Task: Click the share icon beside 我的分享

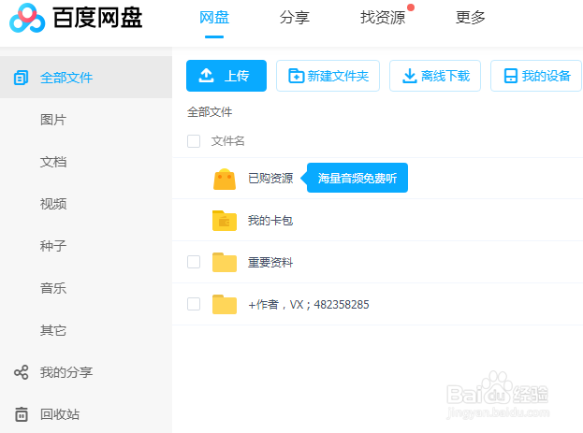Action: tap(21, 372)
